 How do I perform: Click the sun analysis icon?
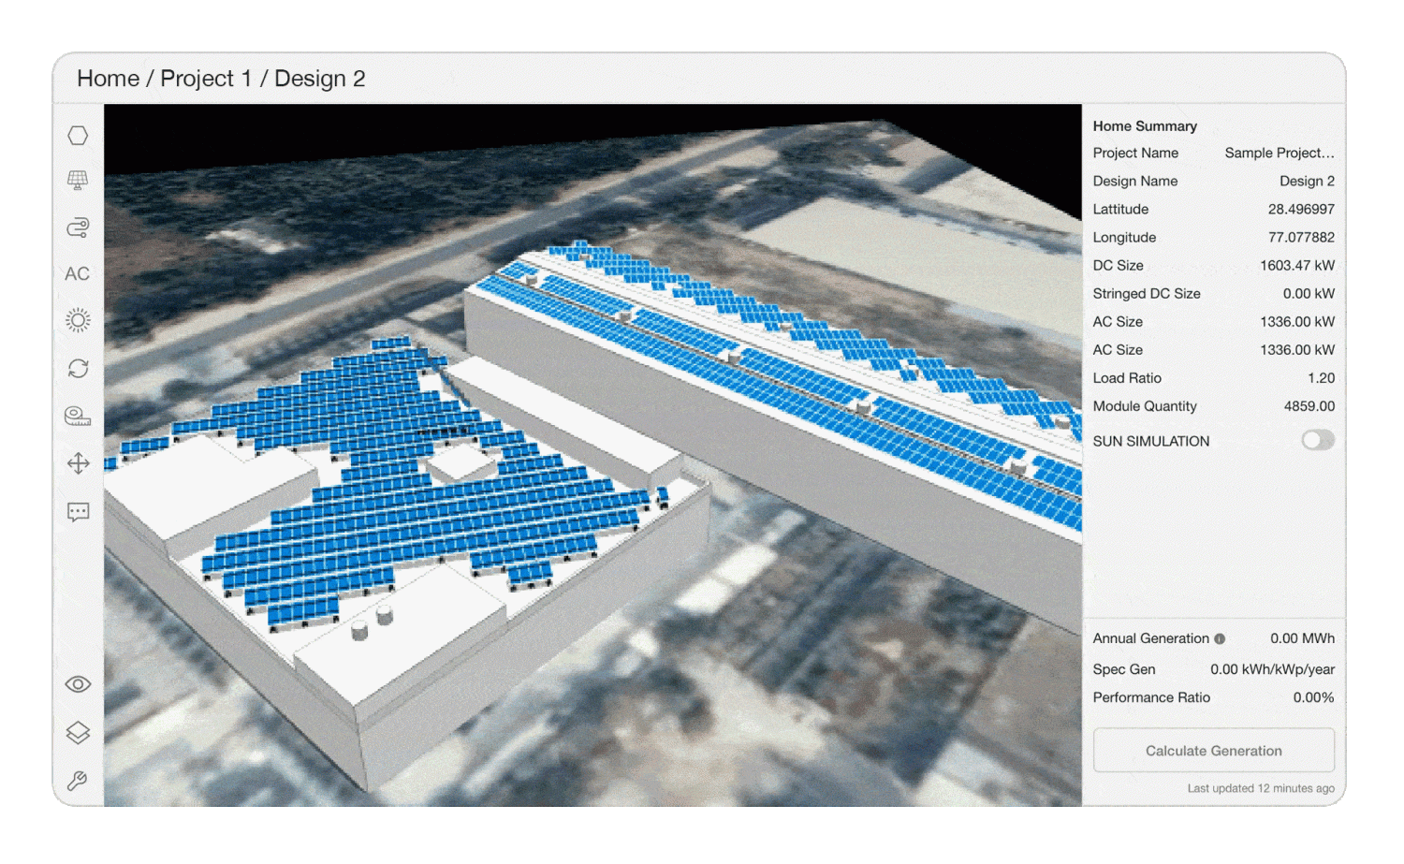point(78,321)
